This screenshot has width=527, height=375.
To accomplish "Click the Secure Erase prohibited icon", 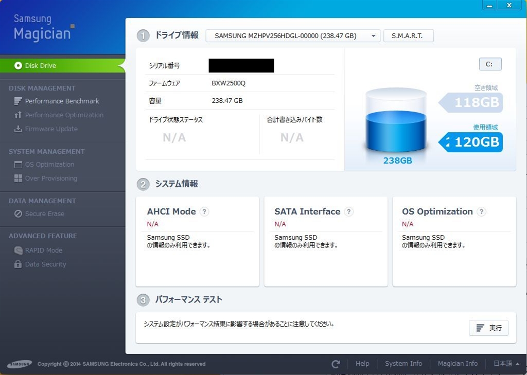I will [18, 213].
